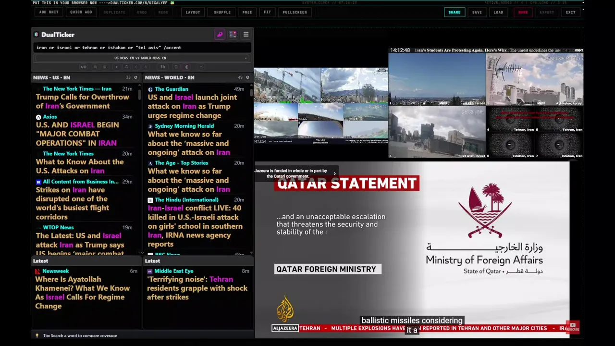Viewport: 615px width, 346px height.
Task: Click the Axios source icon
Action: [x=38, y=117]
